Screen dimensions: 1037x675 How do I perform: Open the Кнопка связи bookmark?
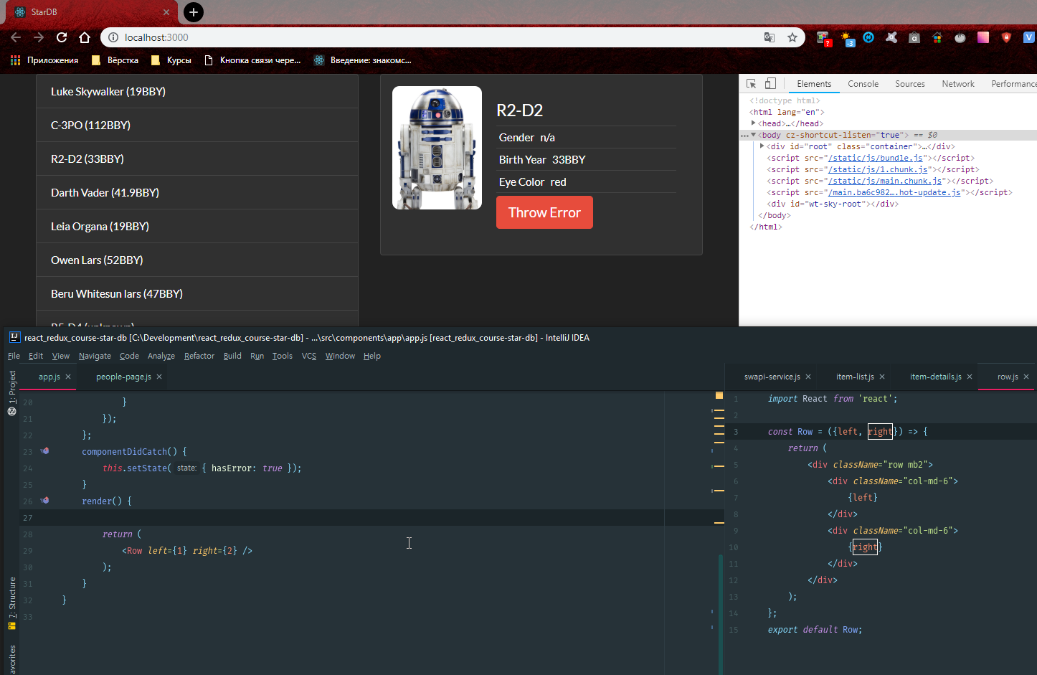pyautogui.click(x=252, y=60)
